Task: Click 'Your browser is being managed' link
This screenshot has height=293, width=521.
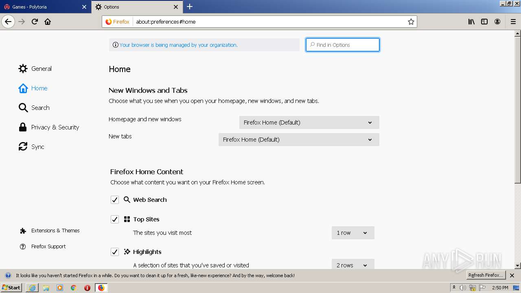Action: pos(178,45)
